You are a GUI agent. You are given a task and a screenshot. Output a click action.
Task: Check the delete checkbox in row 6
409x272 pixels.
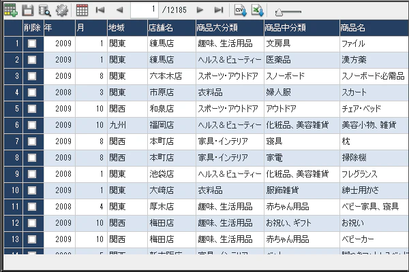pos(32,125)
